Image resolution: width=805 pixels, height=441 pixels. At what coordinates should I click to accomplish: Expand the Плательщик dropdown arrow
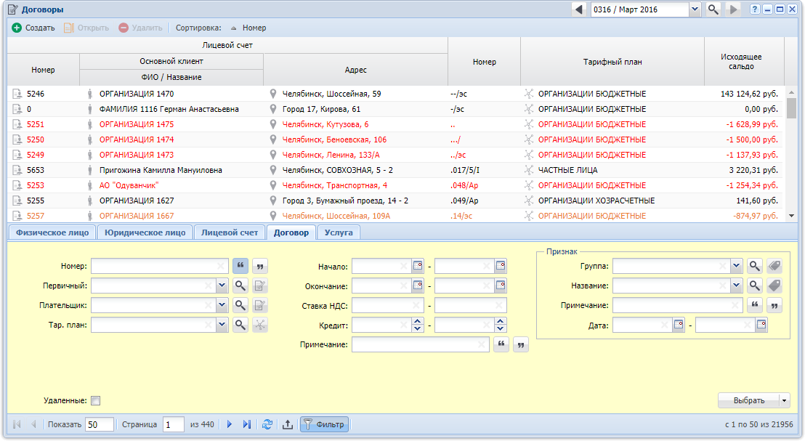(x=222, y=305)
